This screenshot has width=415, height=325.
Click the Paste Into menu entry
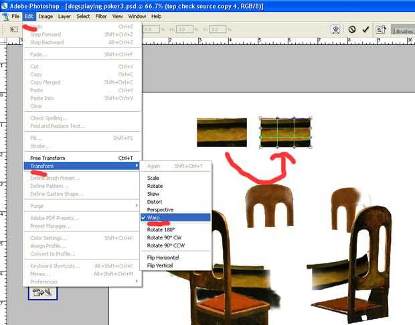point(82,98)
